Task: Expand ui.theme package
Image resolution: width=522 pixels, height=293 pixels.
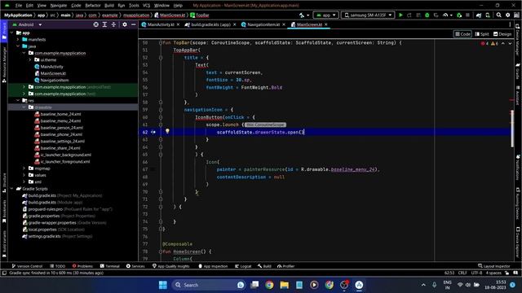Action: (x=30, y=59)
